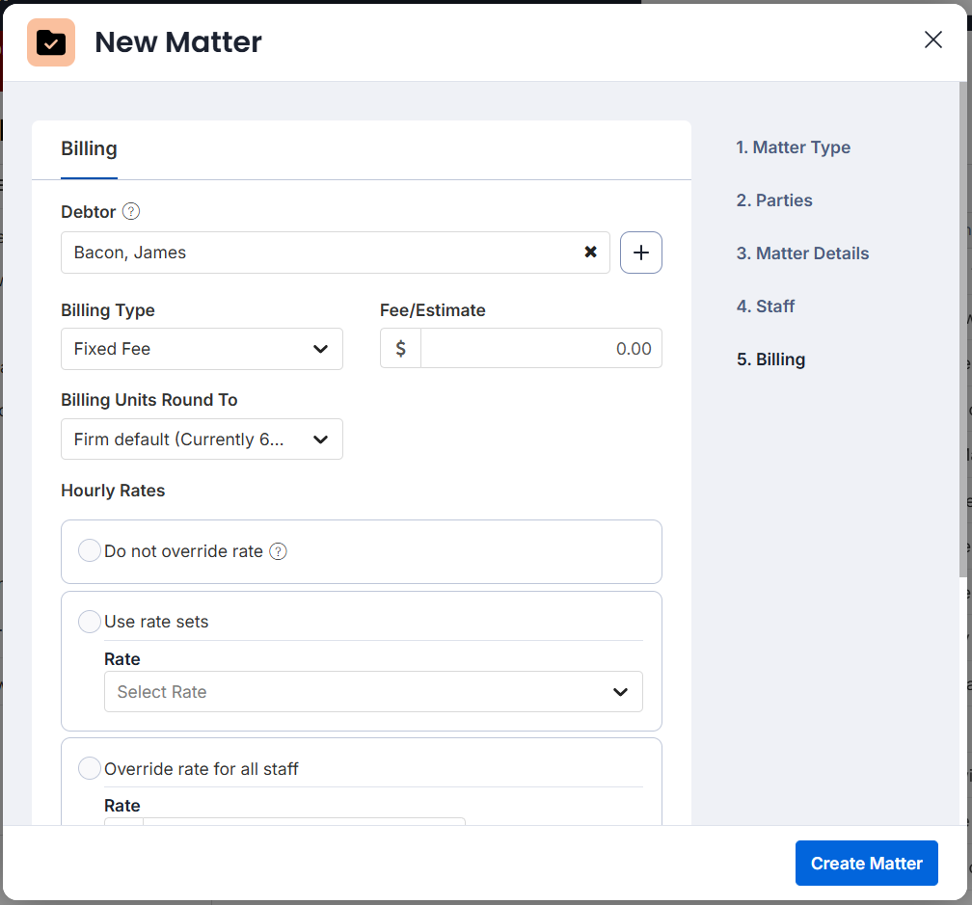
Task: Click the Billing tab header
Action: pos(89,148)
